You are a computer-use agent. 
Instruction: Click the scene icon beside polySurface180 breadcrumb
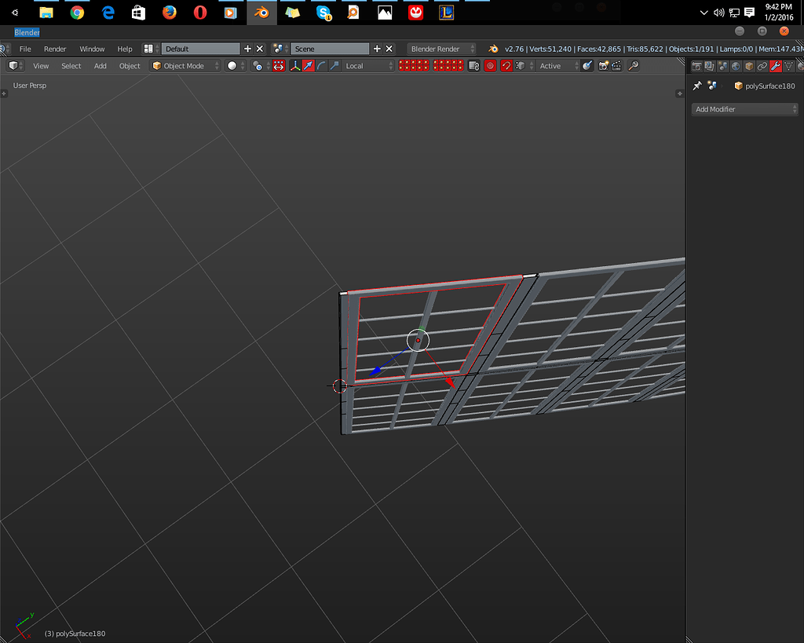[712, 86]
